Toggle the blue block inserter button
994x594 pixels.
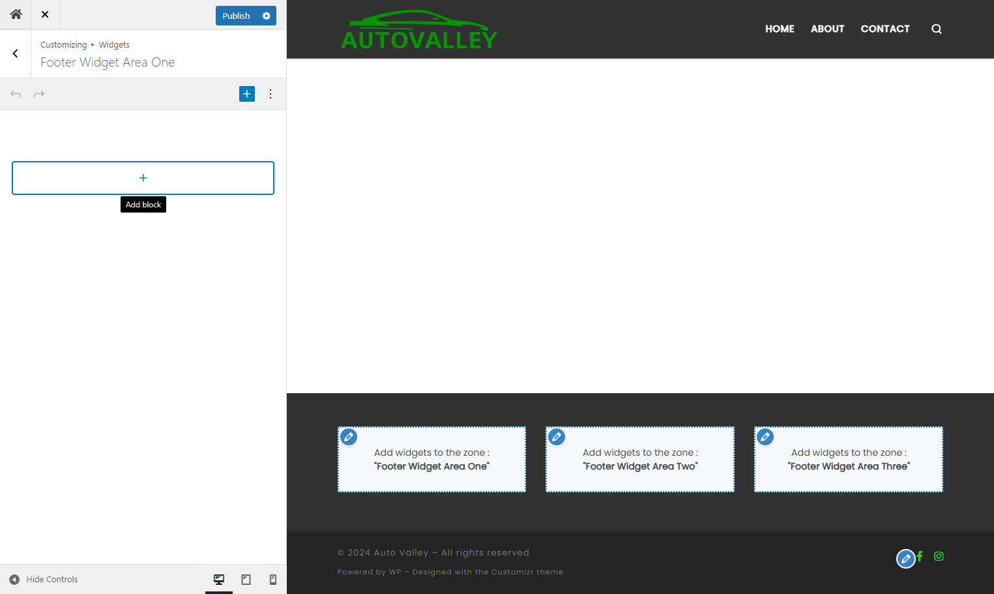(247, 94)
